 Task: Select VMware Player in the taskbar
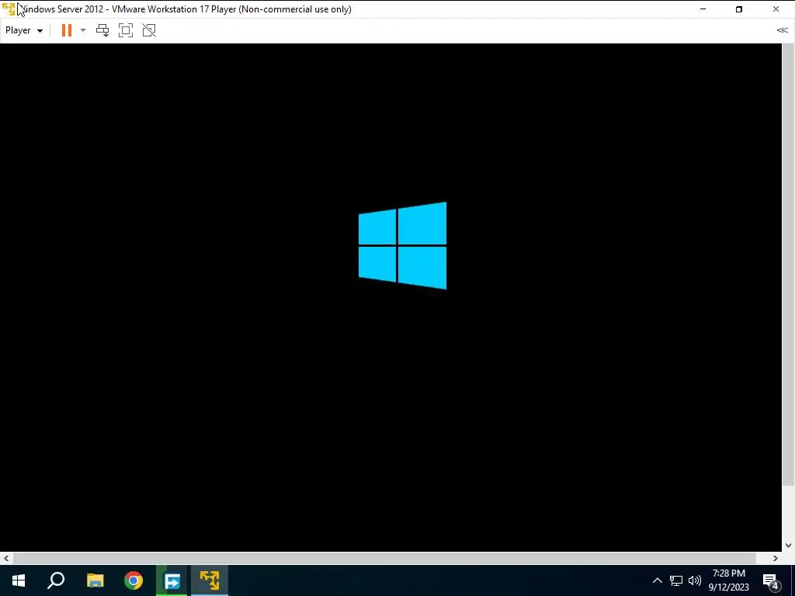[210, 580]
